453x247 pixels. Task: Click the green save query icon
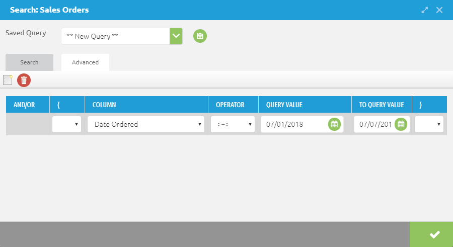tap(200, 36)
